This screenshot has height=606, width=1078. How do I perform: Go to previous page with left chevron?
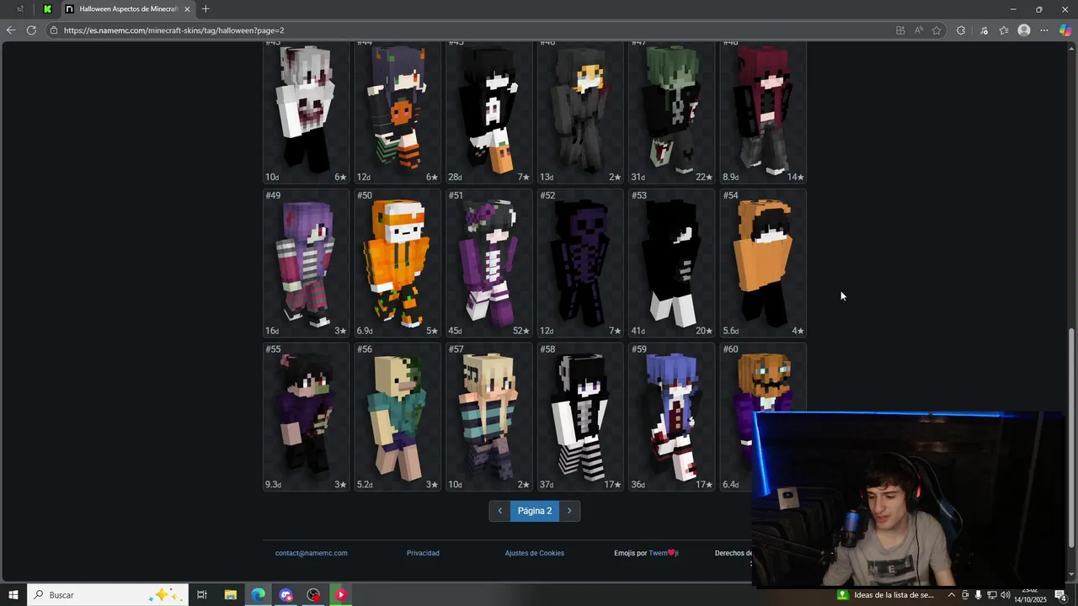(x=500, y=511)
